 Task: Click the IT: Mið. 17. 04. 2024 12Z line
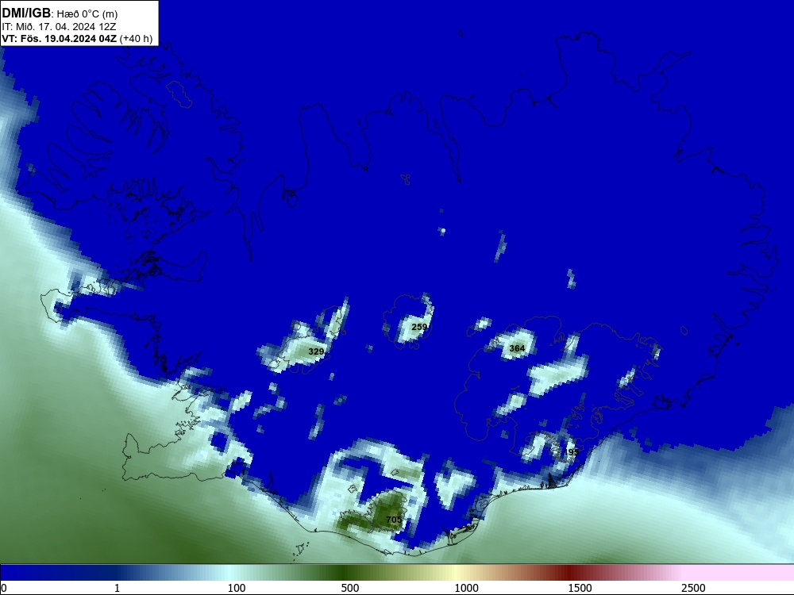coord(59,27)
